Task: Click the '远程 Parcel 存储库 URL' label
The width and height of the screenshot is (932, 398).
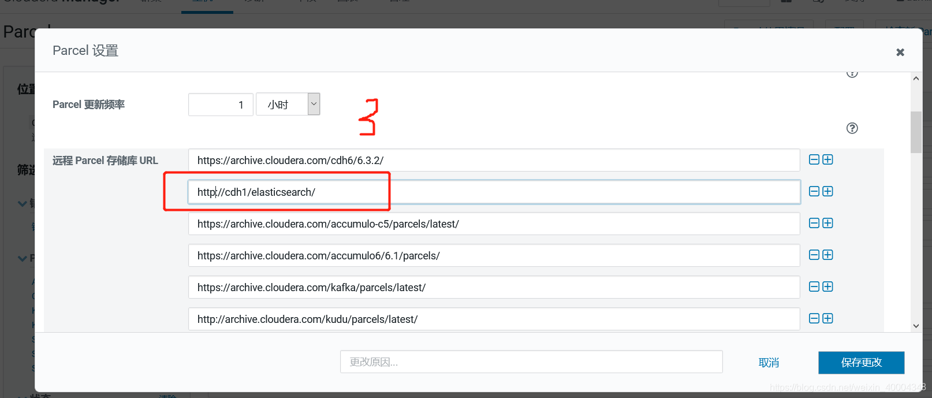Action: pyautogui.click(x=105, y=161)
